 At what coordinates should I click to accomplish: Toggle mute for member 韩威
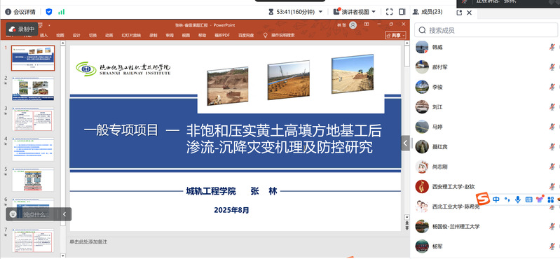point(552,47)
